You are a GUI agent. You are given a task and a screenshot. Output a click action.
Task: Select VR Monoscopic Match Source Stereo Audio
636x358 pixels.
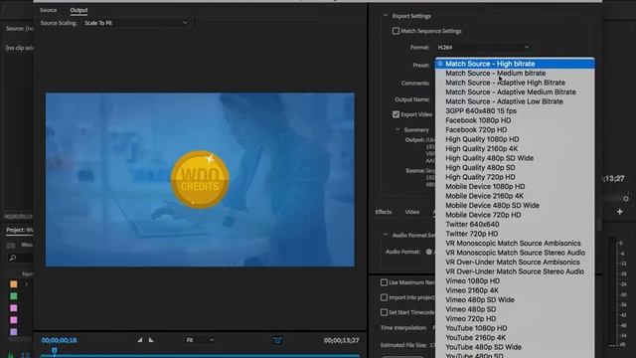click(515, 253)
